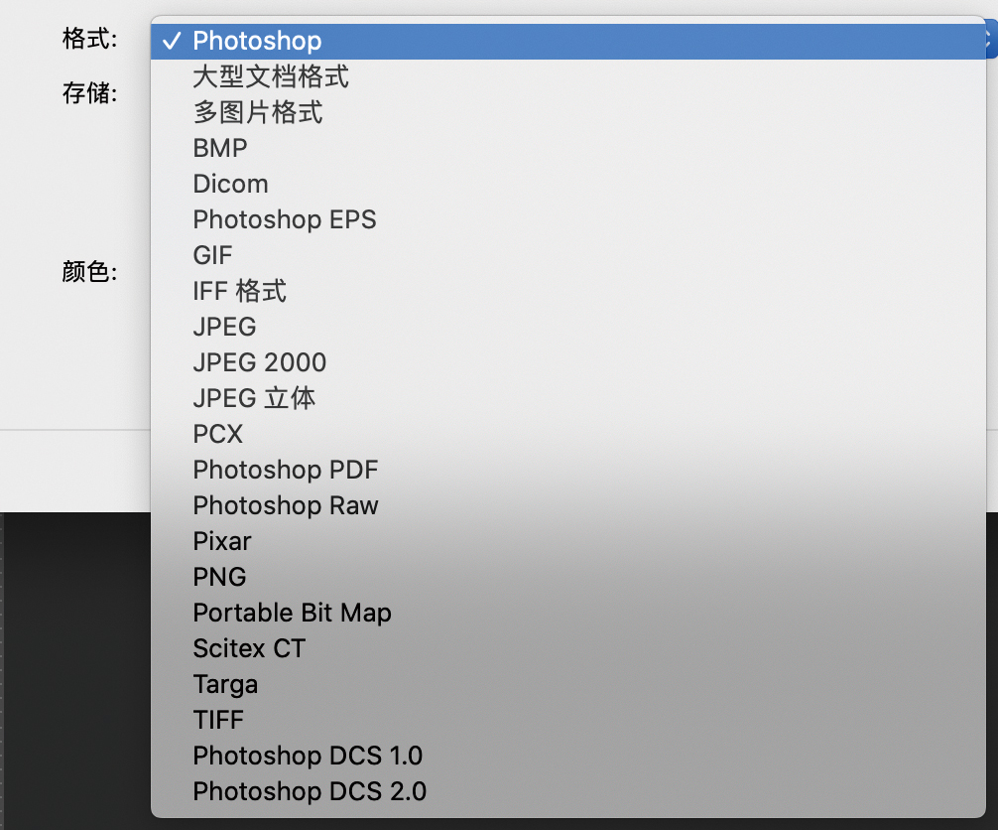
Task: Select JPEG 立体 format option
Action: click(x=567, y=398)
